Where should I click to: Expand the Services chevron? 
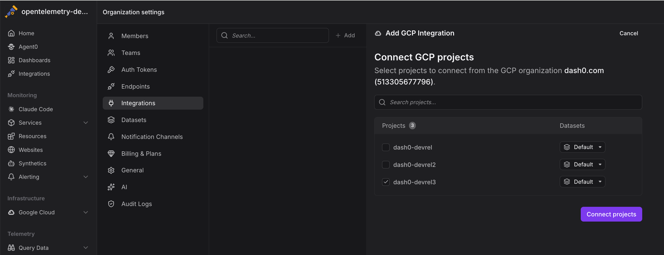tap(86, 123)
